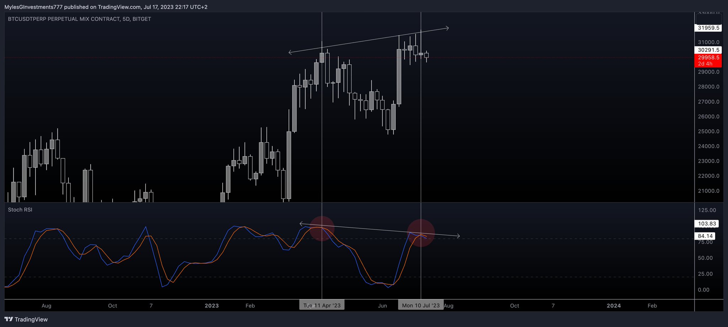Click the 23000.0 price axis label
The height and width of the screenshot is (327, 728).
[708, 161]
